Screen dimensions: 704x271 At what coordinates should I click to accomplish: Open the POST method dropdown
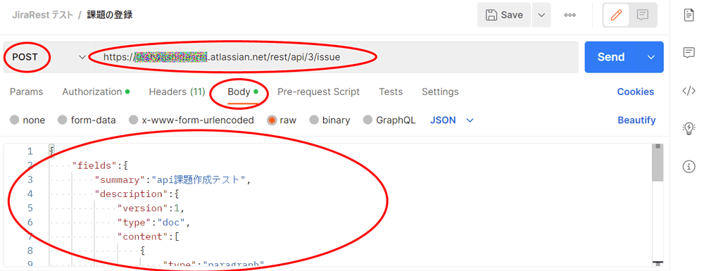(46, 57)
